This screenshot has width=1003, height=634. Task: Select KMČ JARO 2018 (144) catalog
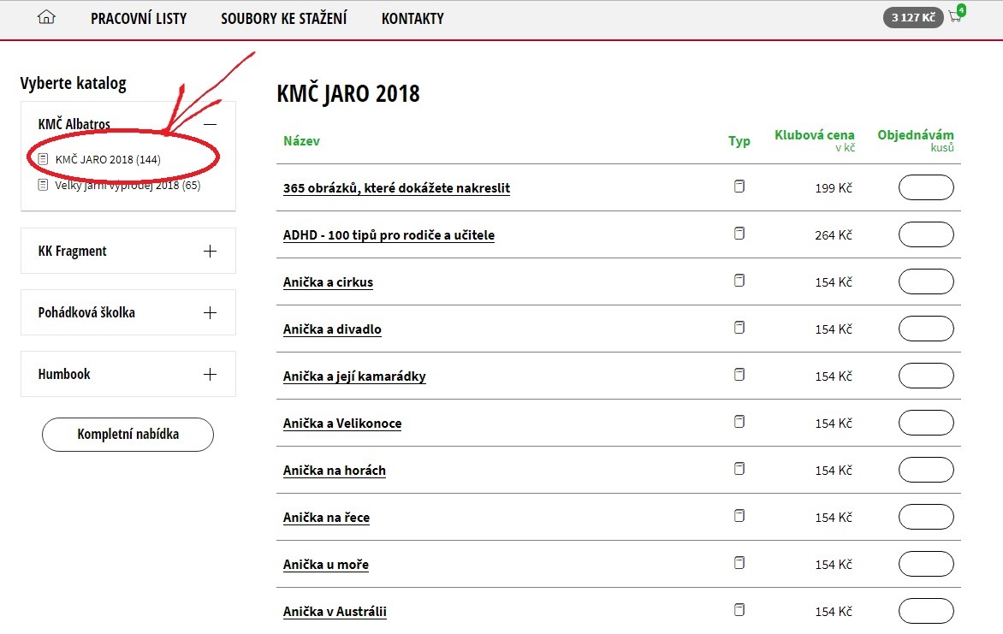pyautogui.click(x=108, y=159)
